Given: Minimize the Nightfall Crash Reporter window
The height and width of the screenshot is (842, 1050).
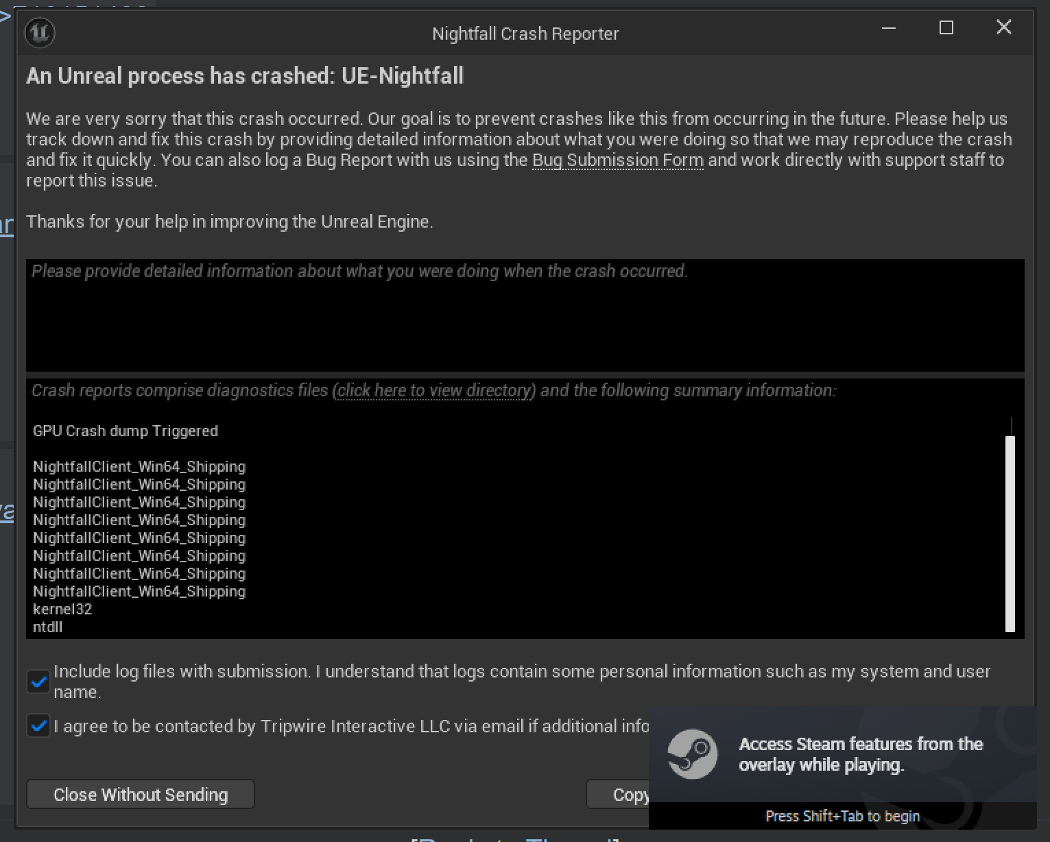Looking at the screenshot, I should (x=889, y=28).
